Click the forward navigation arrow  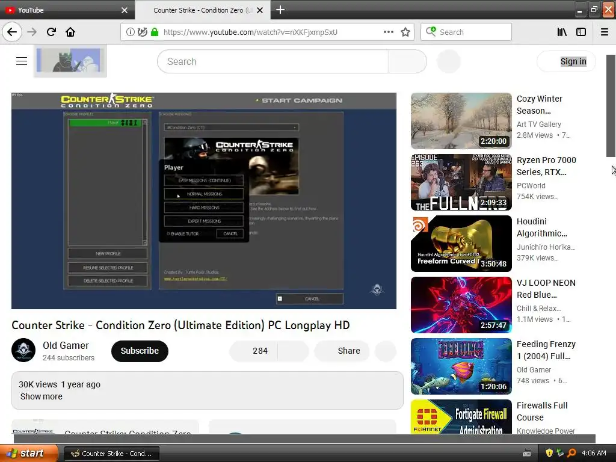[32, 32]
